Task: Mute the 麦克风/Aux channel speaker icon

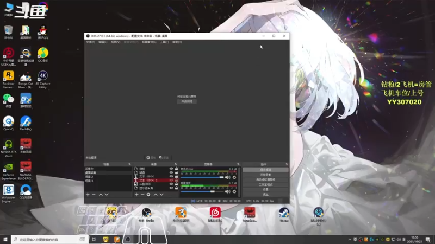Action: [x=228, y=177]
